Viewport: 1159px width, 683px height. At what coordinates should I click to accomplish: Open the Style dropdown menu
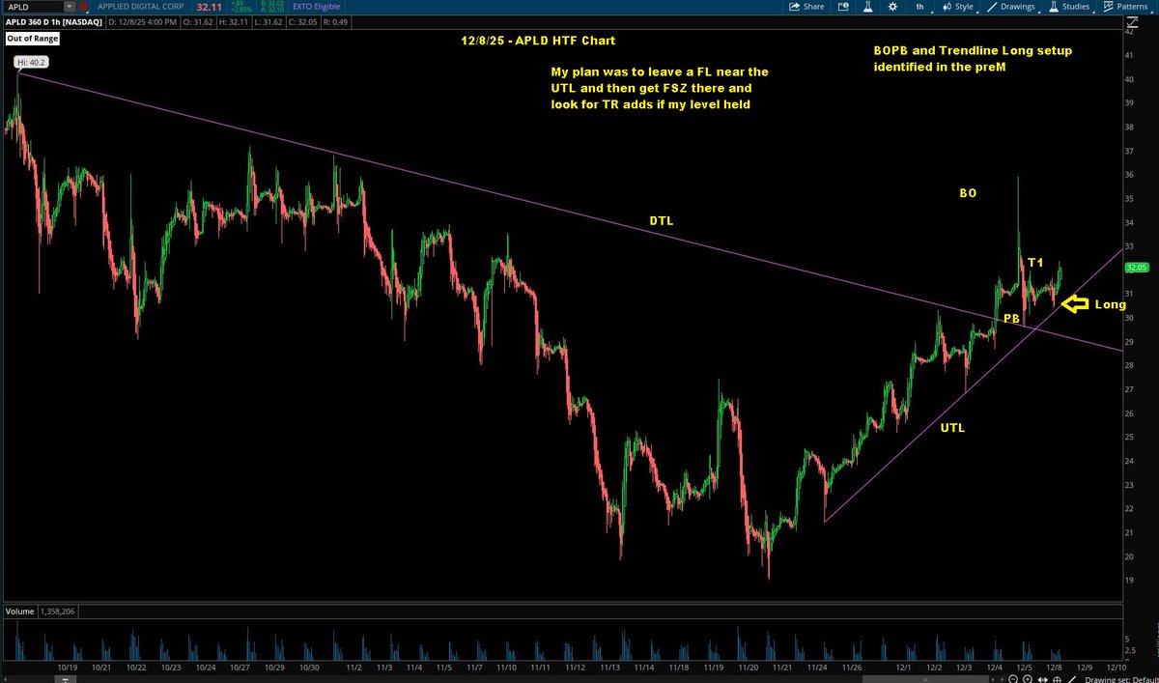click(956, 7)
